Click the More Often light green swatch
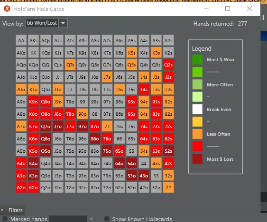 pos(197,84)
